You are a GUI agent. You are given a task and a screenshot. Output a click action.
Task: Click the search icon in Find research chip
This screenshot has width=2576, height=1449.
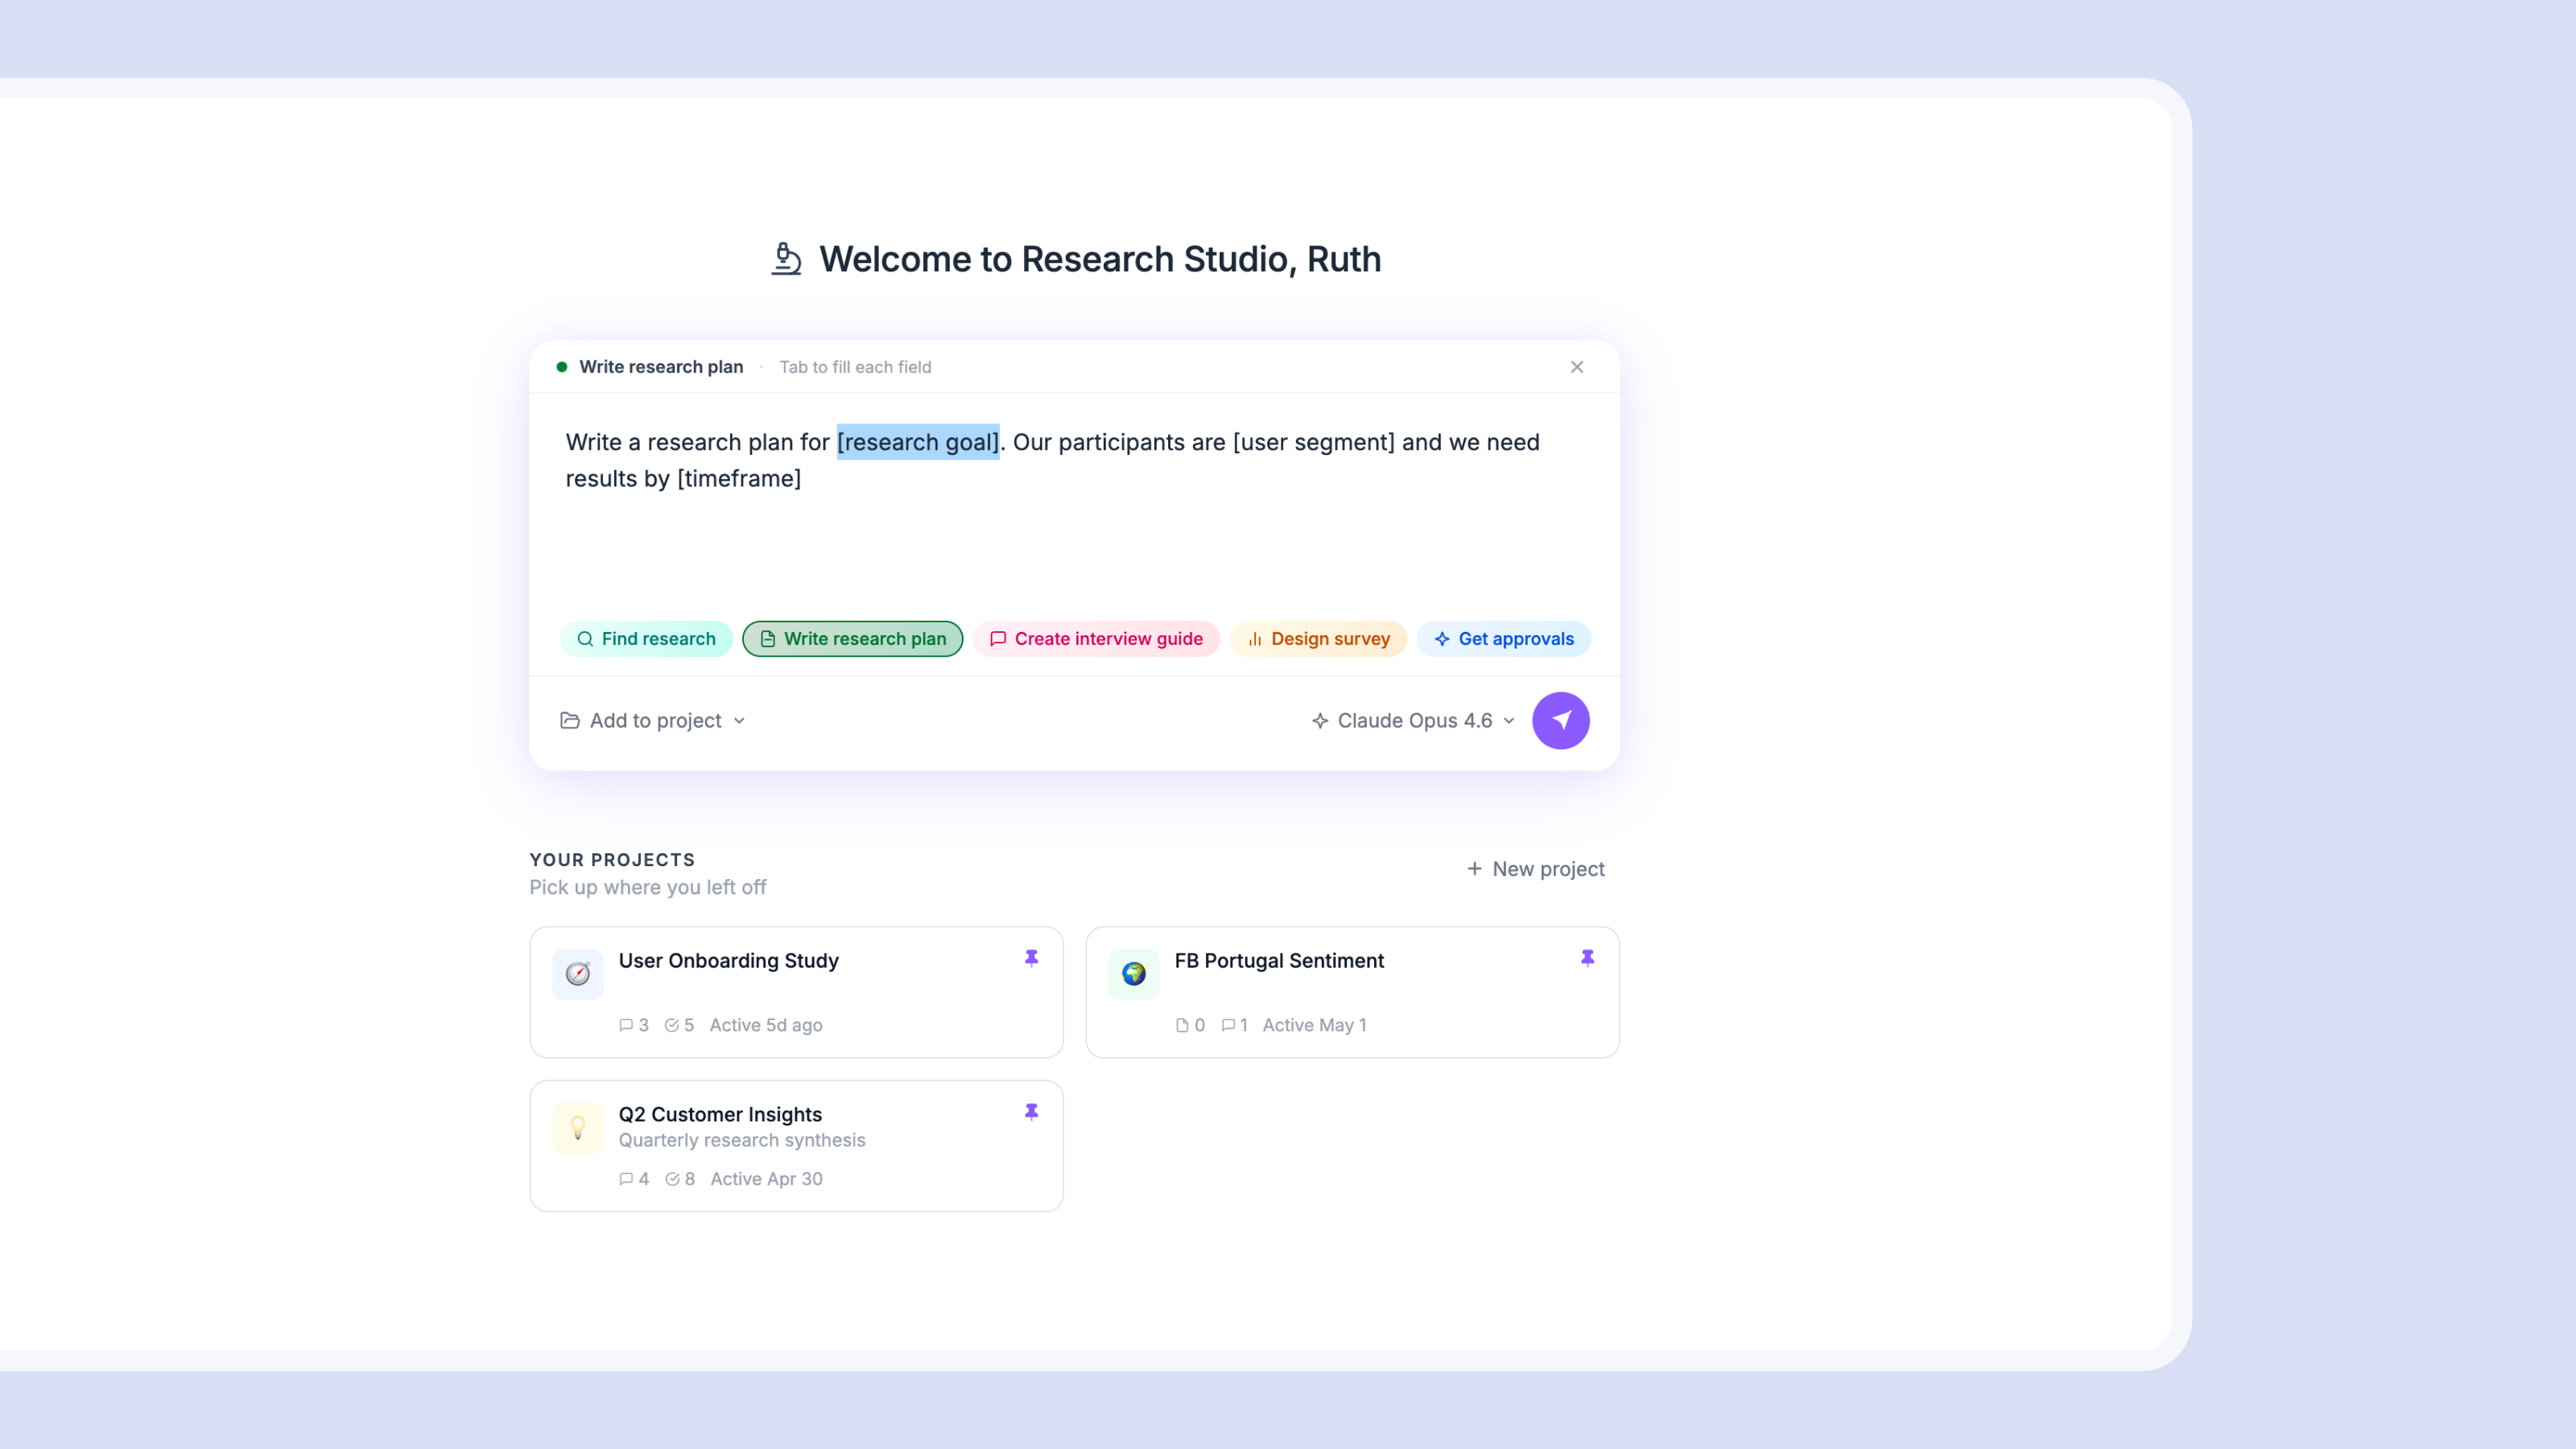(585, 639)
